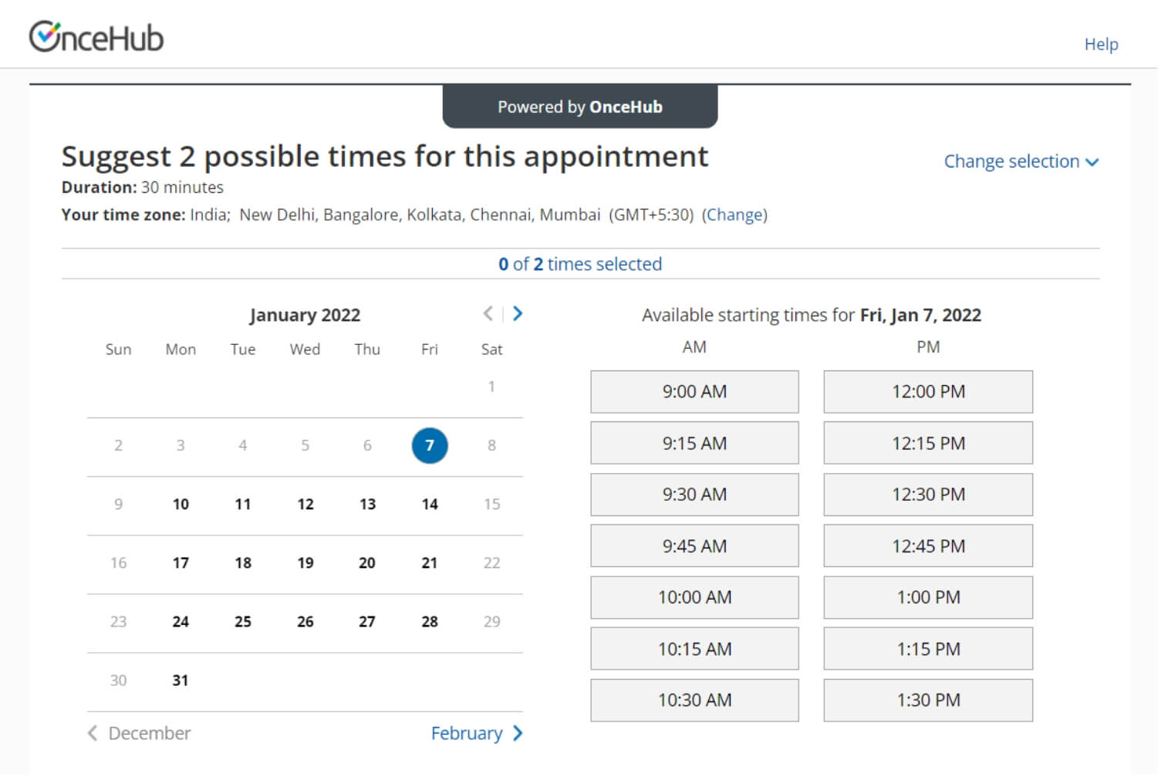The width and height of the screenshot is (1158, 777).
Task: Select the 12:45 PM appointment time
Action: 928,546
